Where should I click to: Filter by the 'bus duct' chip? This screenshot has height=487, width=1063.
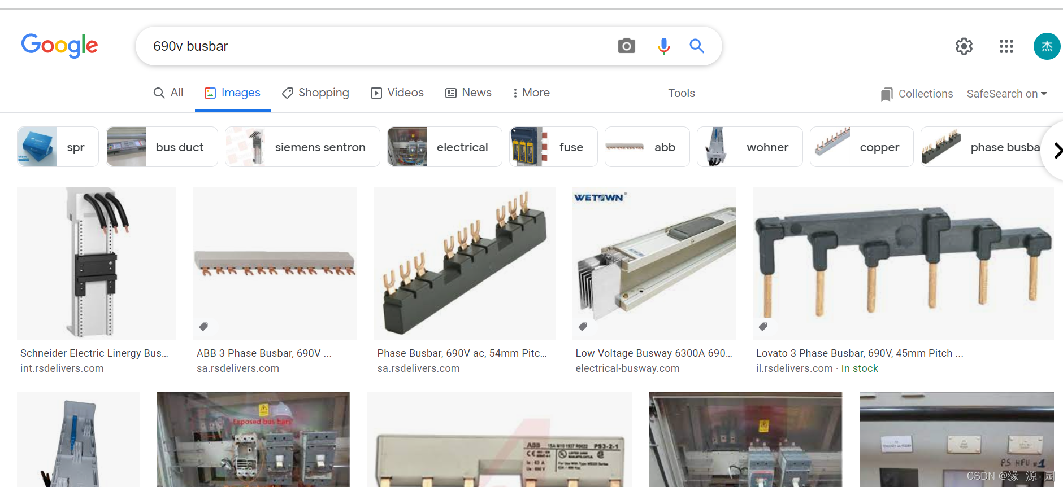[x=162, y=147]
